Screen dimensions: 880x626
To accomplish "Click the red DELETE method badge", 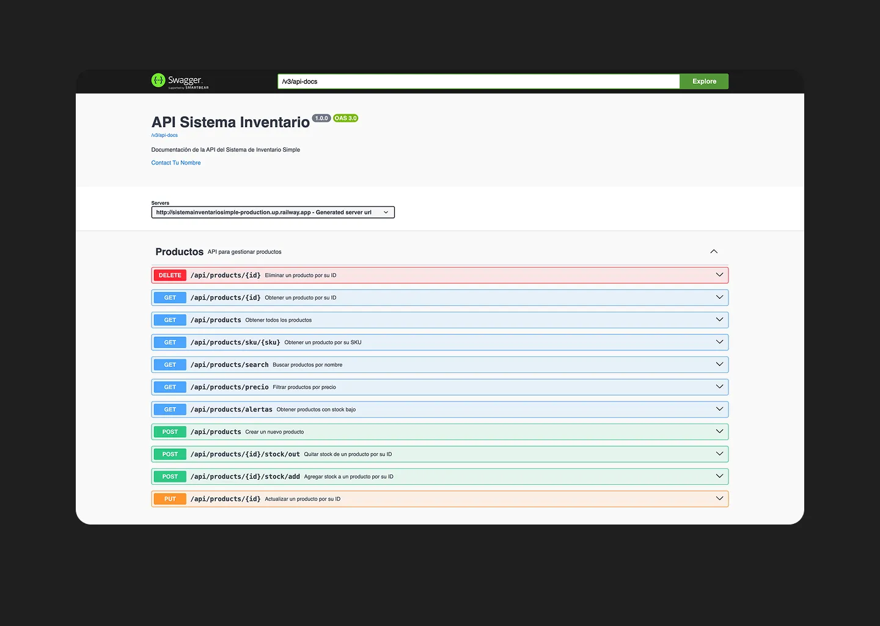I will click(170, 275).
